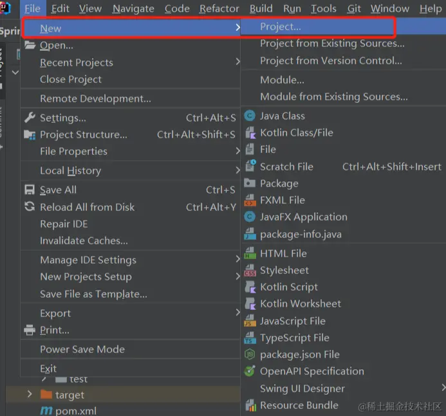Viewport: 446px width, 416px height.
Task: Expand the target folder in project tree
Action: pyautogui.click(x=30, y=394)
